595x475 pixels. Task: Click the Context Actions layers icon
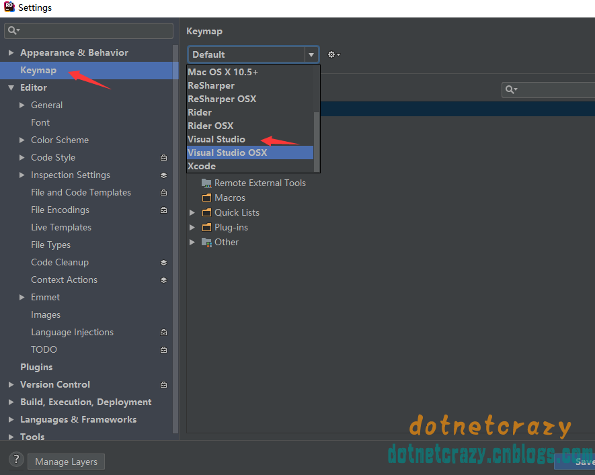(x=163, y=279)
